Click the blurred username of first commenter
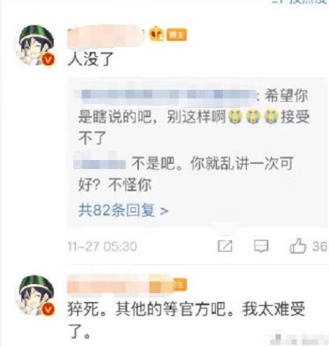 point(105,36)
